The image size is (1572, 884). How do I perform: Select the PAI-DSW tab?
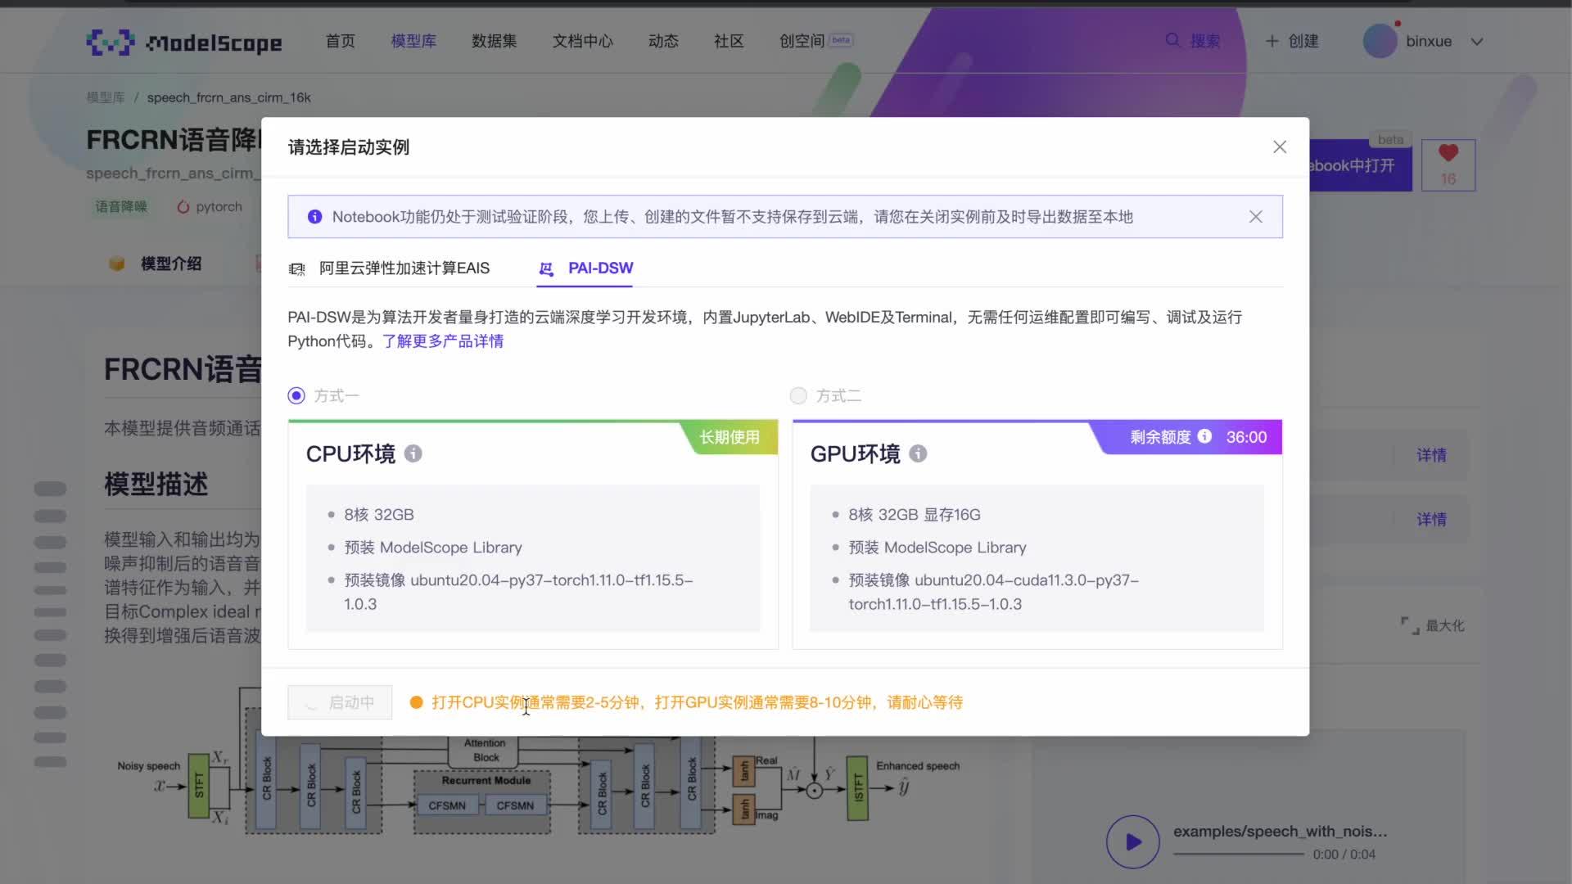coord(585,268)
